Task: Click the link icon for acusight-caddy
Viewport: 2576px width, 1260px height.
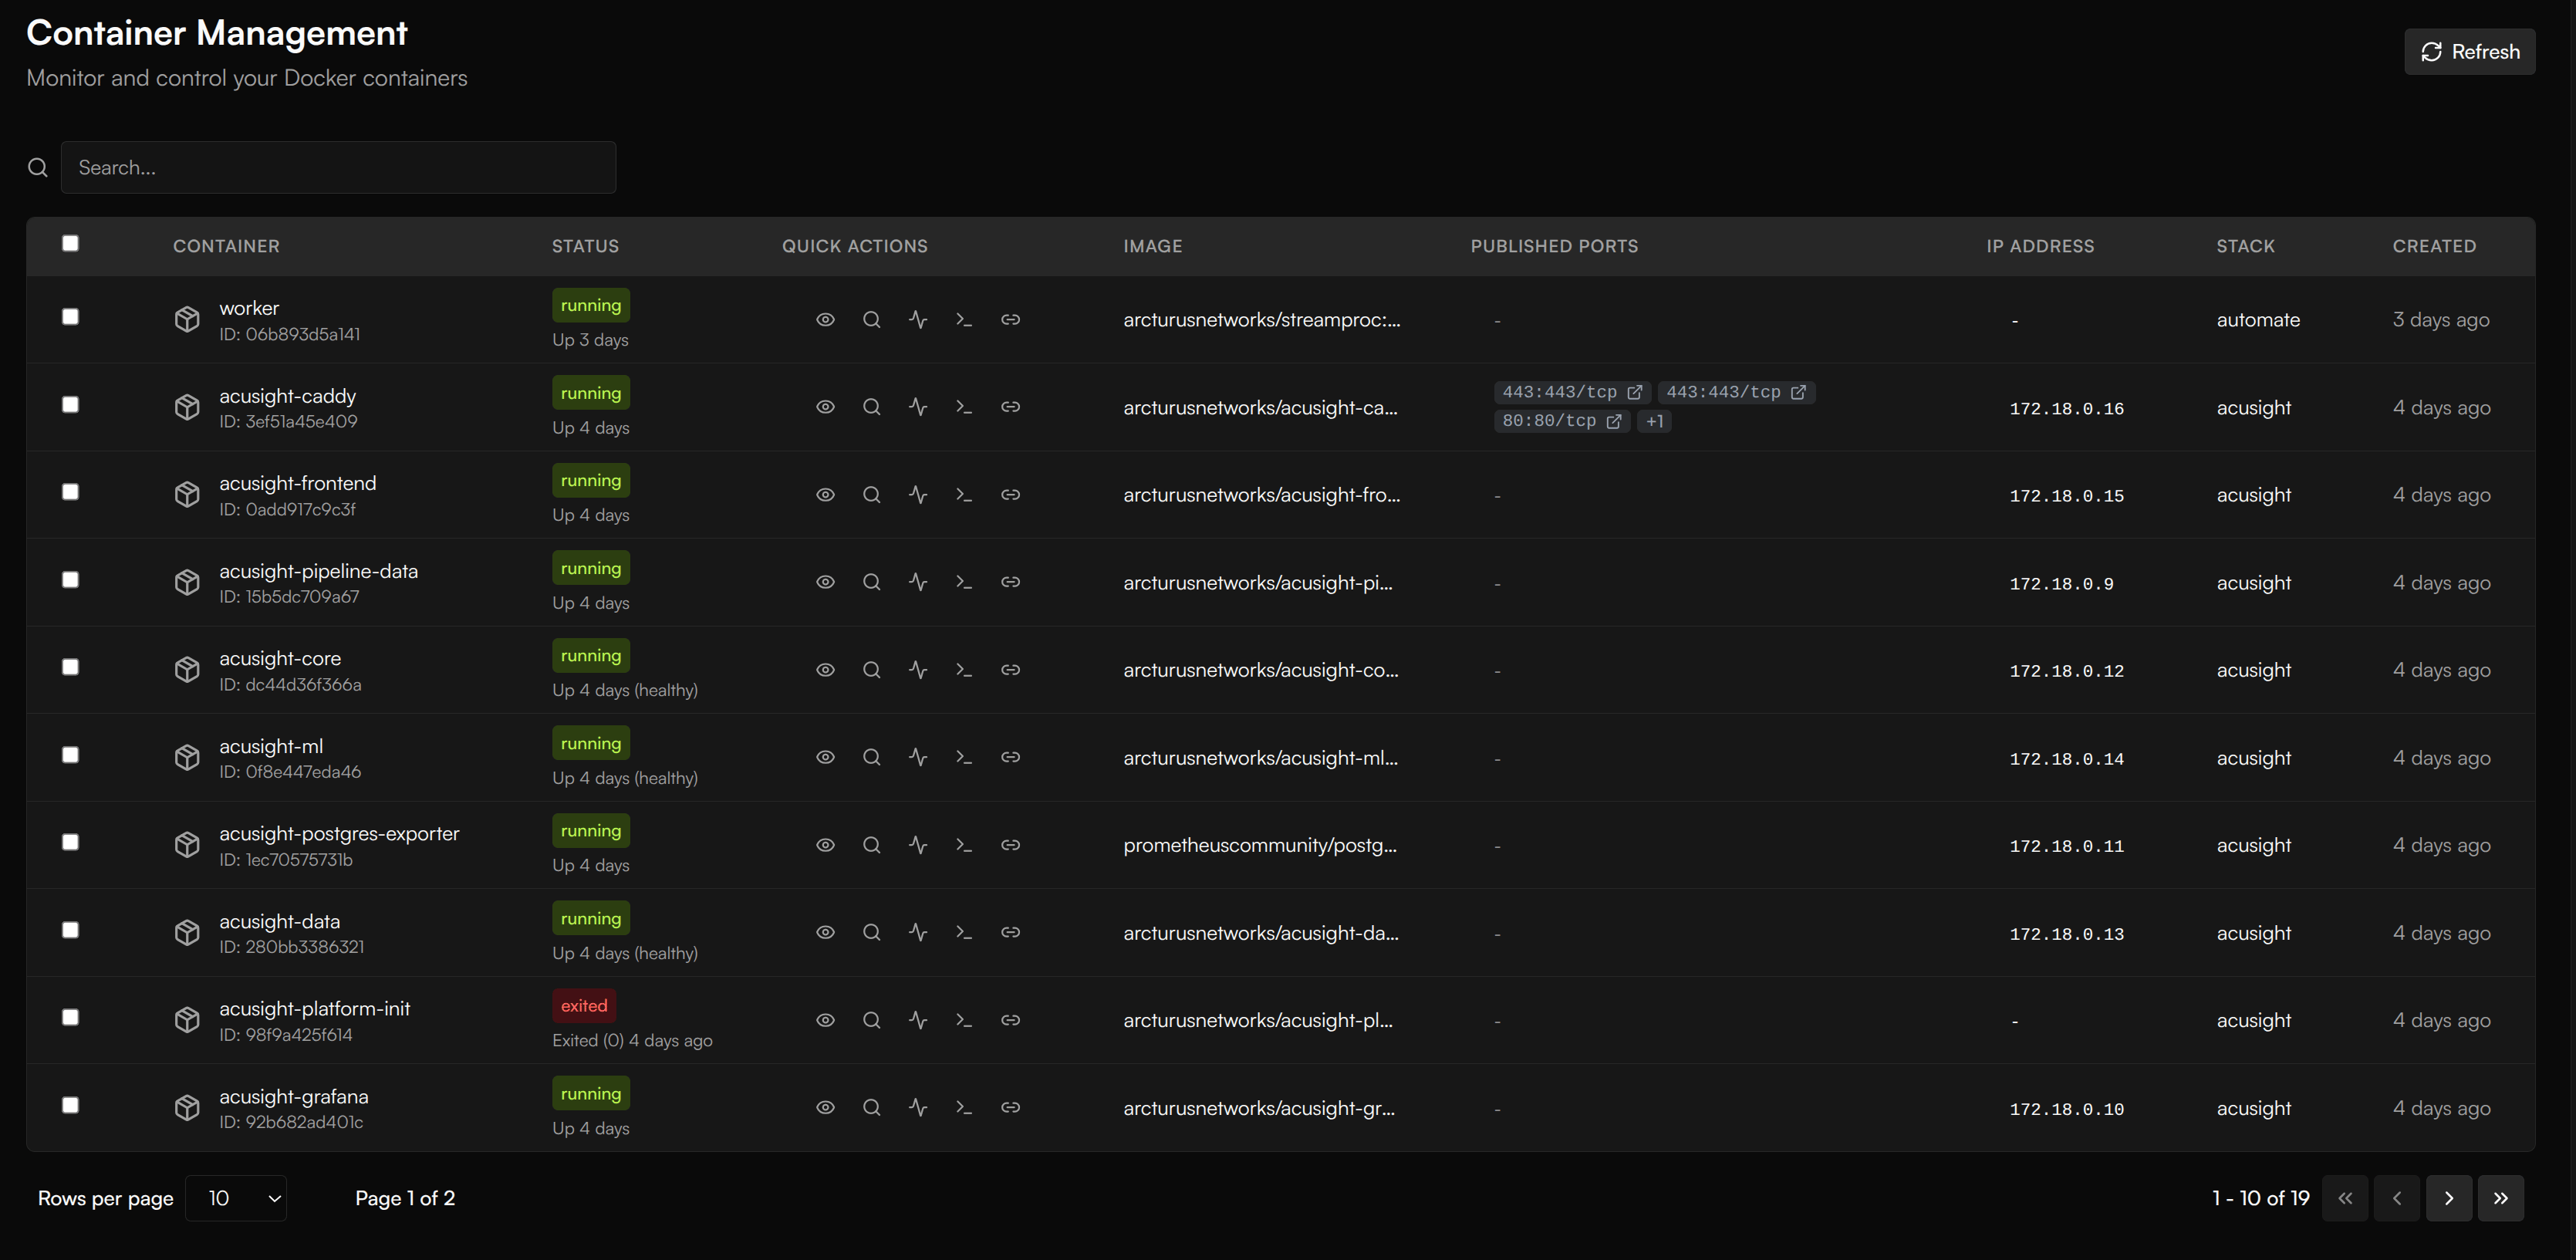Action: coord(1011,407)
